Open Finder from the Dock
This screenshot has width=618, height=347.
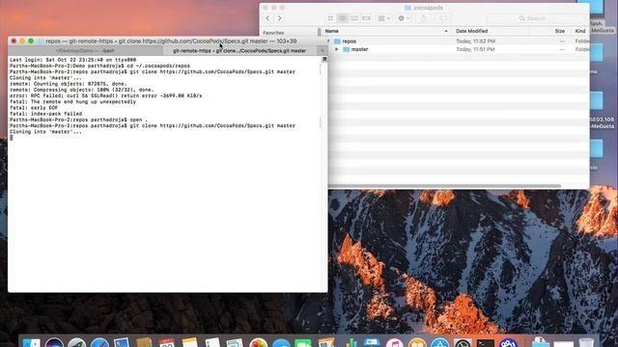point(31,343)
